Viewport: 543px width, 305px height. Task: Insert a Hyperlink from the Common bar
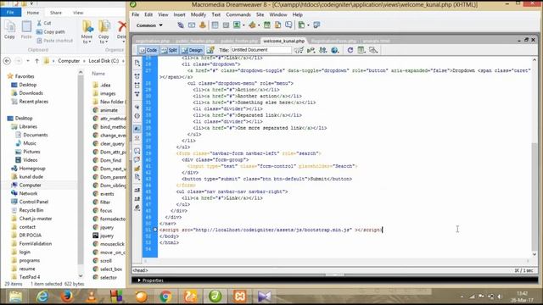pyautogui.click(x=181, y=25)
